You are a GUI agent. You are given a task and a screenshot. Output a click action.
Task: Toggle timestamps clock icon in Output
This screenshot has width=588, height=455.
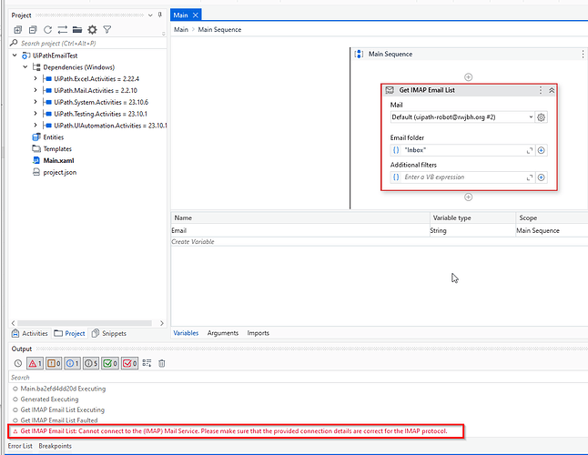coord(18,363)
